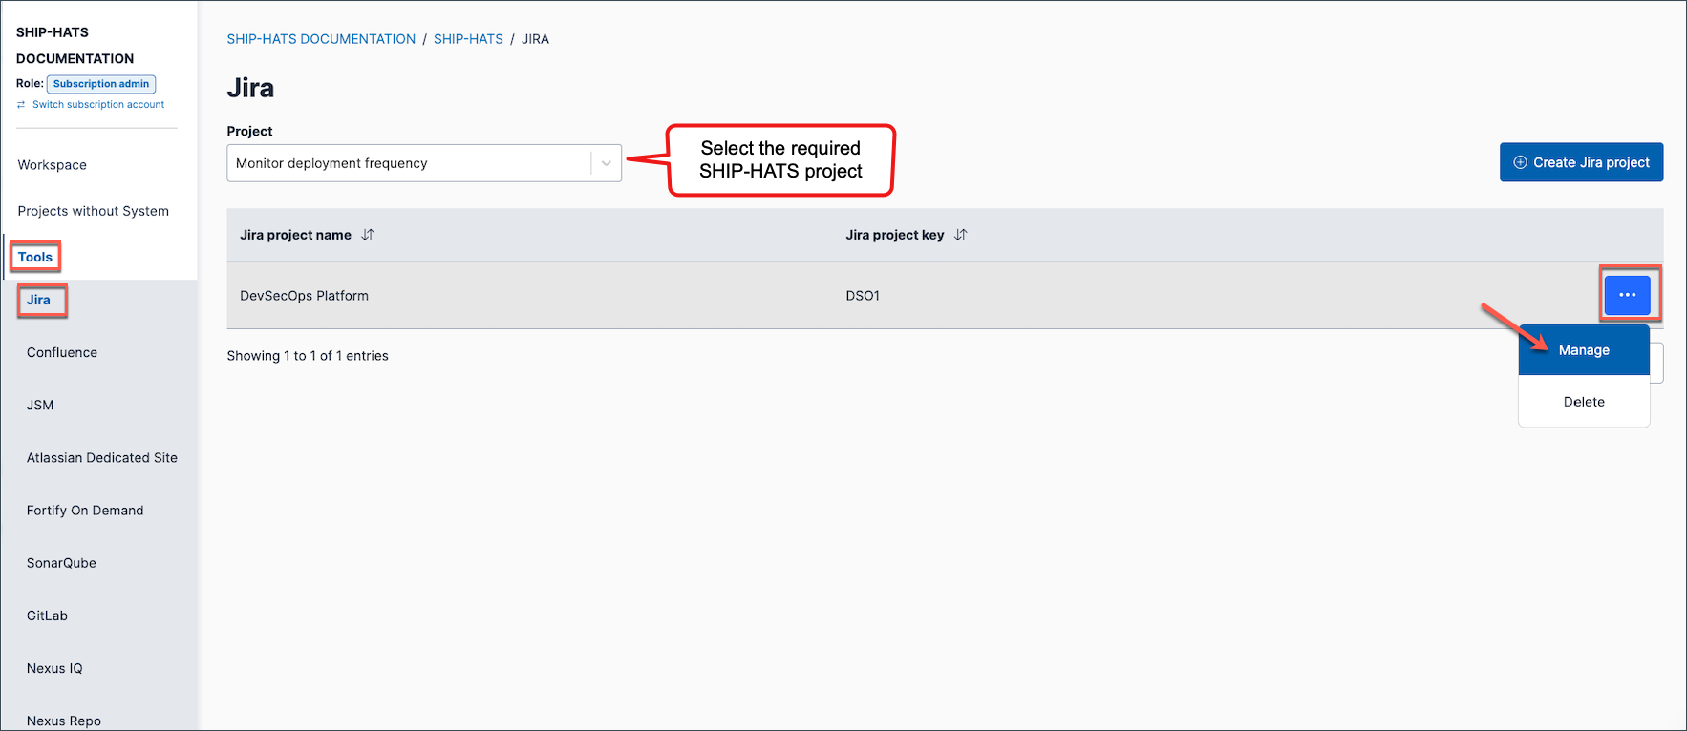The image size is (1687, 731).
Task: Select GitLab in the sidebar
Action: [47, 616]
